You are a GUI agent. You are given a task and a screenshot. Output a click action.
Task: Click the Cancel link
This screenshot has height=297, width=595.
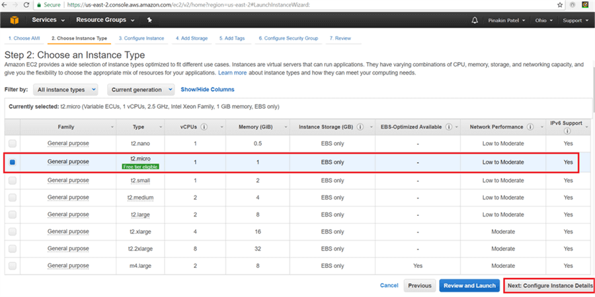pyautogui.click(x=389, y=286)
